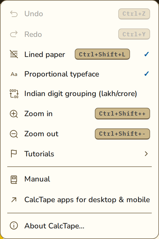Click the About info circle icon
The width and height of the screenshot is (159, 239).
[x=14, y=225]
